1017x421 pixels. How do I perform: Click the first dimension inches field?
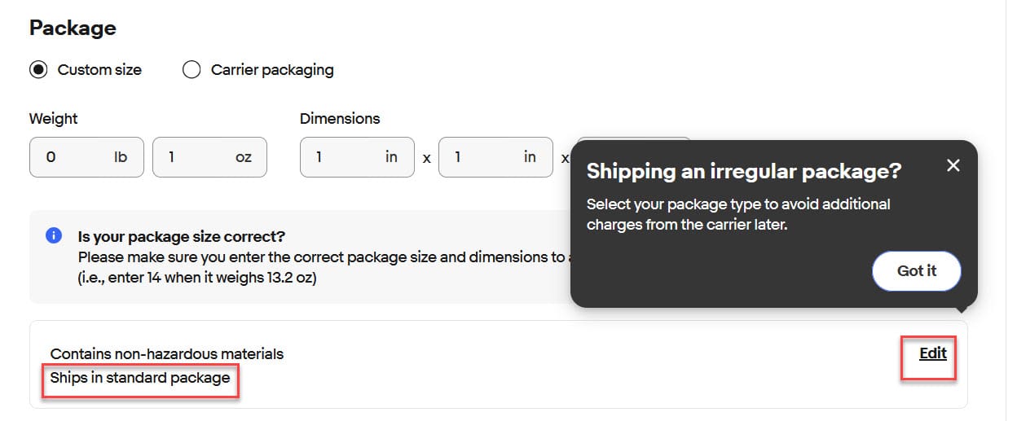coord(346,157)
